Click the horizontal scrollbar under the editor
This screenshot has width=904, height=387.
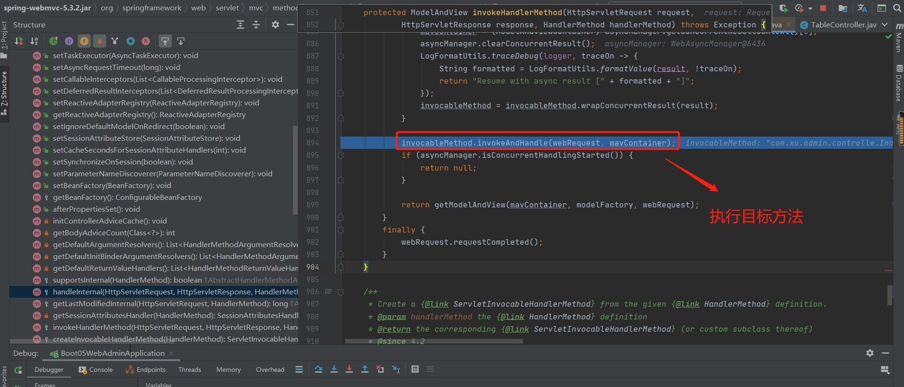click(434, 341)
